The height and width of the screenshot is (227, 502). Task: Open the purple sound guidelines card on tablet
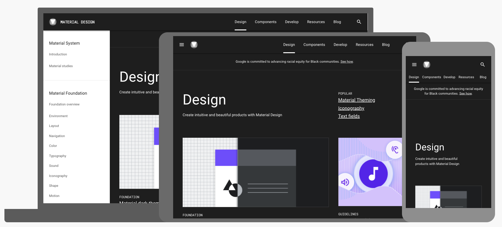click(370, 172)
